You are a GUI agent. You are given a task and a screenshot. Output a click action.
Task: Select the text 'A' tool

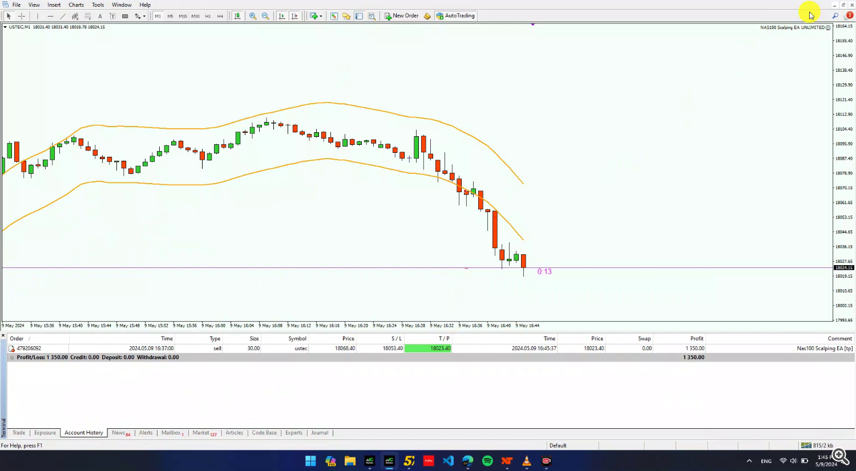(100, 16)
